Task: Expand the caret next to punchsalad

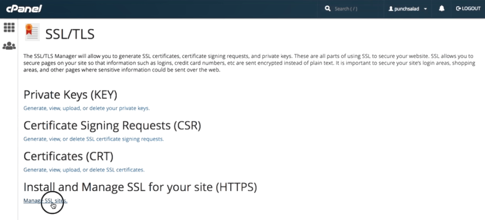Action: 425,9
